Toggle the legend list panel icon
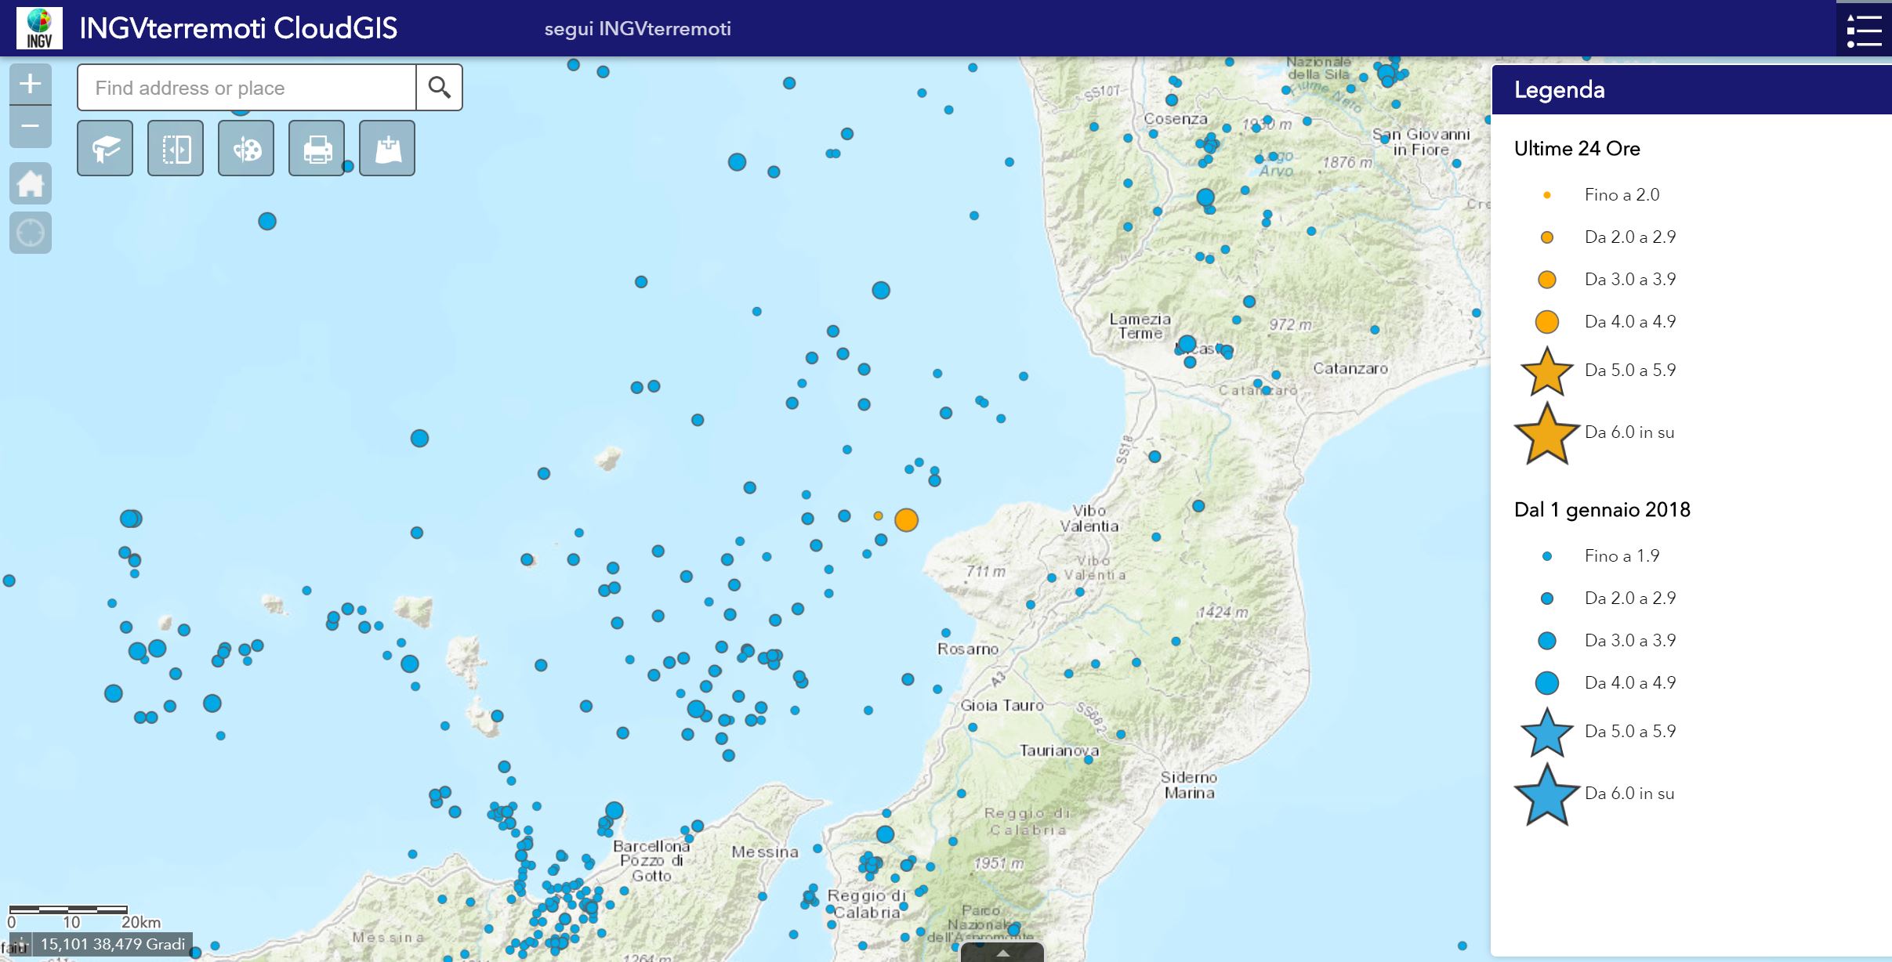The width and height of the screenshot is (1892, 962). tap(1863, 30)
